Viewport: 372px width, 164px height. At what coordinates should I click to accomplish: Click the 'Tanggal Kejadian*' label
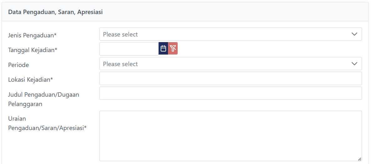tap(33, 50)
